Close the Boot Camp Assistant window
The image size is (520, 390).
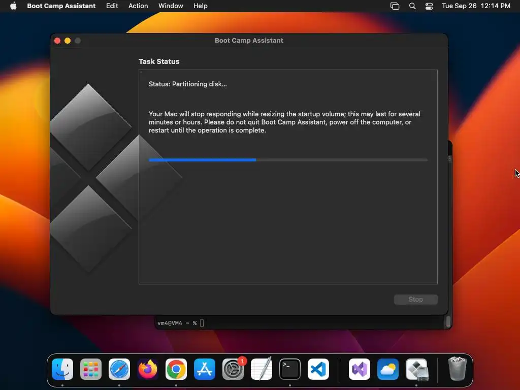(x=57, y=41)
